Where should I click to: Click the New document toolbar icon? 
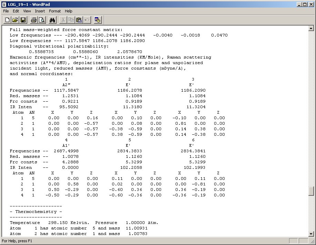click(8, 20)
